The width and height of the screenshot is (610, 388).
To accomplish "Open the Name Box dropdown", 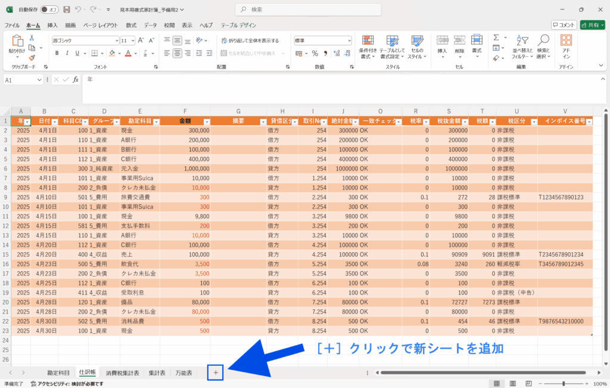I will coord(39,80).
